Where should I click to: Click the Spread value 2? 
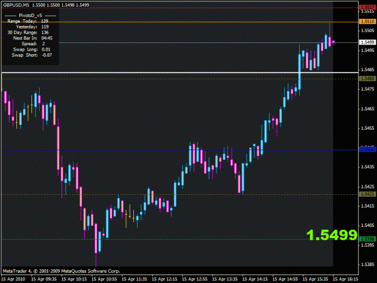tap(43, 43)
